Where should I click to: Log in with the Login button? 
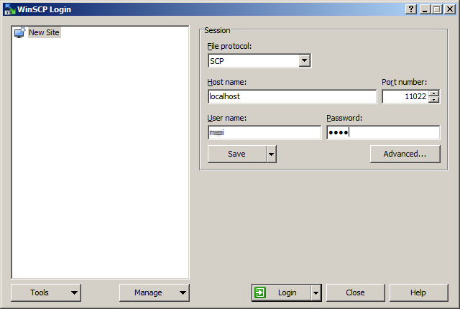coord(282,292)
